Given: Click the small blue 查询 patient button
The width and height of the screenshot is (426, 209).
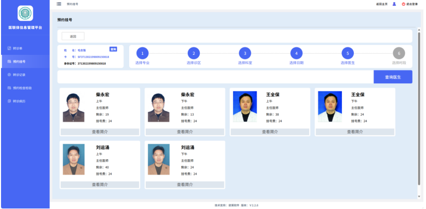Looking at the screenshot, I should coord(113,49).
